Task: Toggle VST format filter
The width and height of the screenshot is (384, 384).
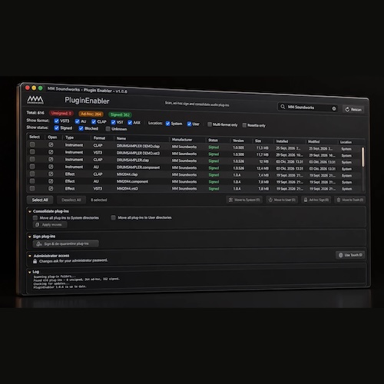Action: tap(113, 122)
